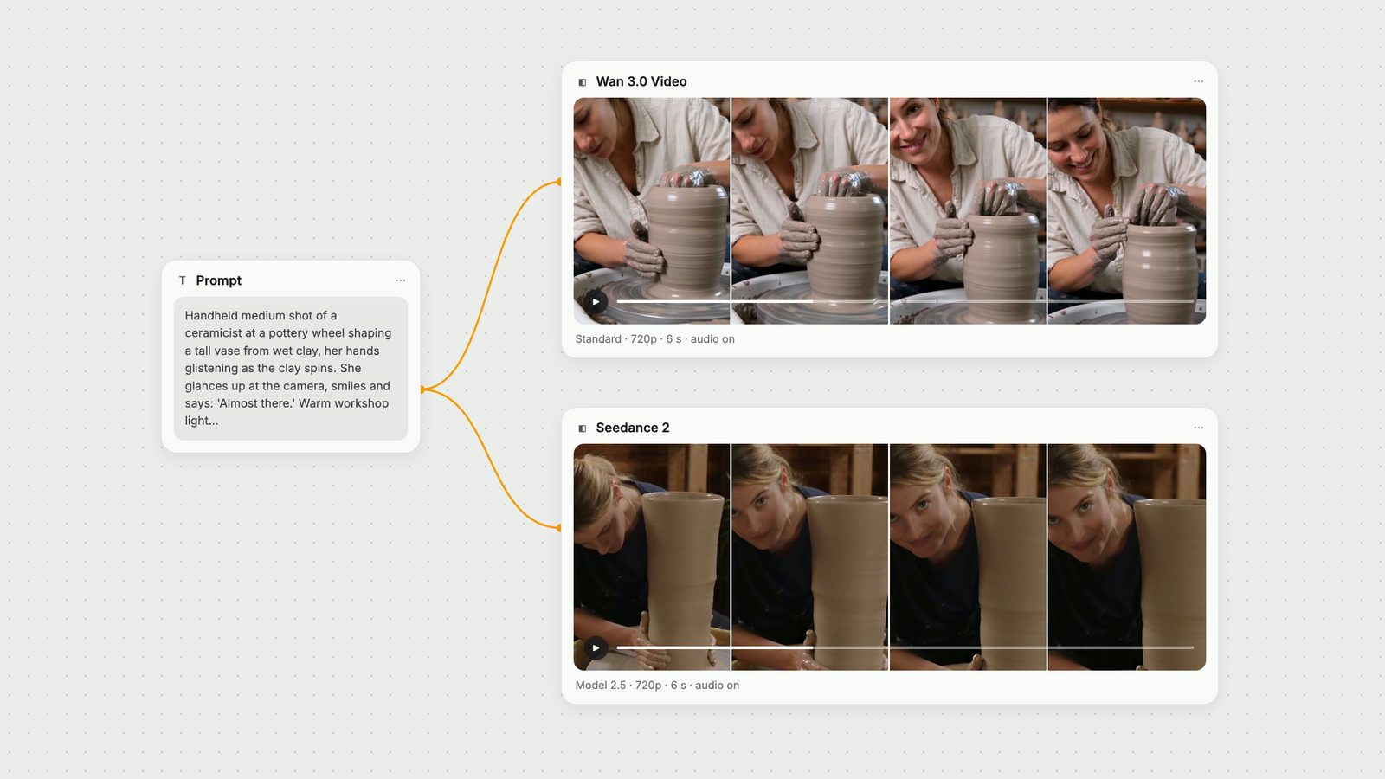Click the Prompt node output connector
This screenshot has width=1385, height=779.
(422, 389)
